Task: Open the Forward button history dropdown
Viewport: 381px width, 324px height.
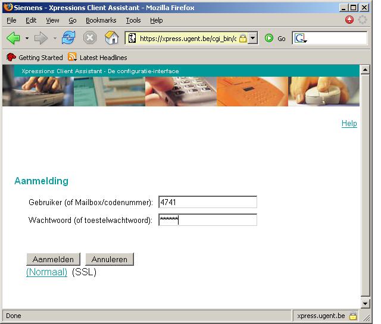Action: [55, 39]
